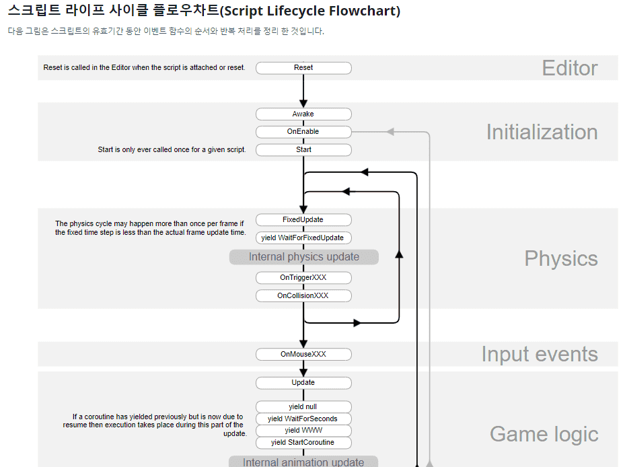Click the Game logic section label
The image size is (623, 467).
pyautogui.click(x=544, y=435)
